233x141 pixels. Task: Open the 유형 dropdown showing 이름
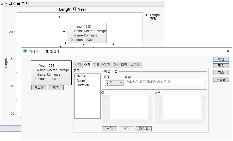(114, 83)
